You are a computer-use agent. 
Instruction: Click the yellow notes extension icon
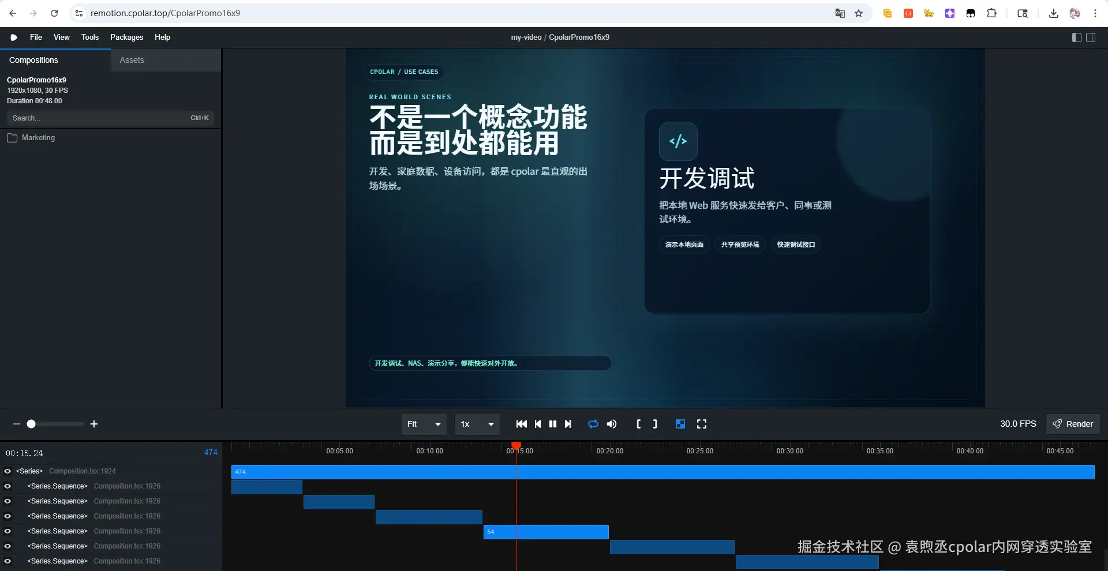[888, 13]
